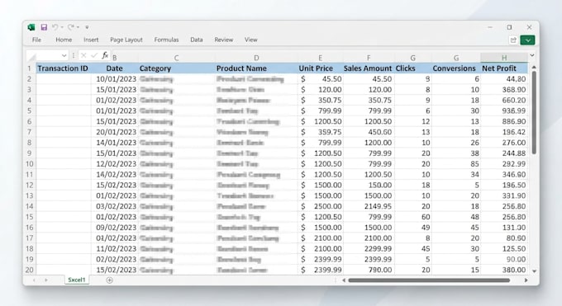Viewport: 562px width, 306px height.
Task: Open the Formulas tab
Action: click(166, 40)
